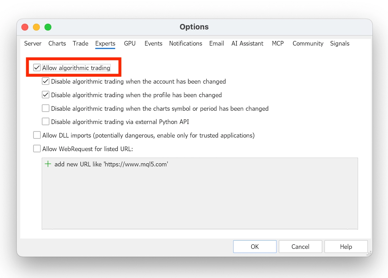Switch to the Events tab
The width and height of the screenshot is (388, 278).
click(153, 43)
